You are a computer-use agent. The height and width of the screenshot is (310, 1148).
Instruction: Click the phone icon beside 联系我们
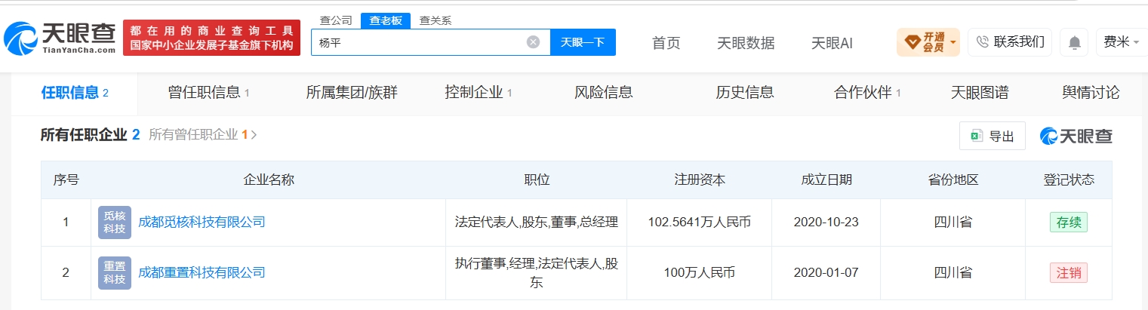[x=983, y=41]
